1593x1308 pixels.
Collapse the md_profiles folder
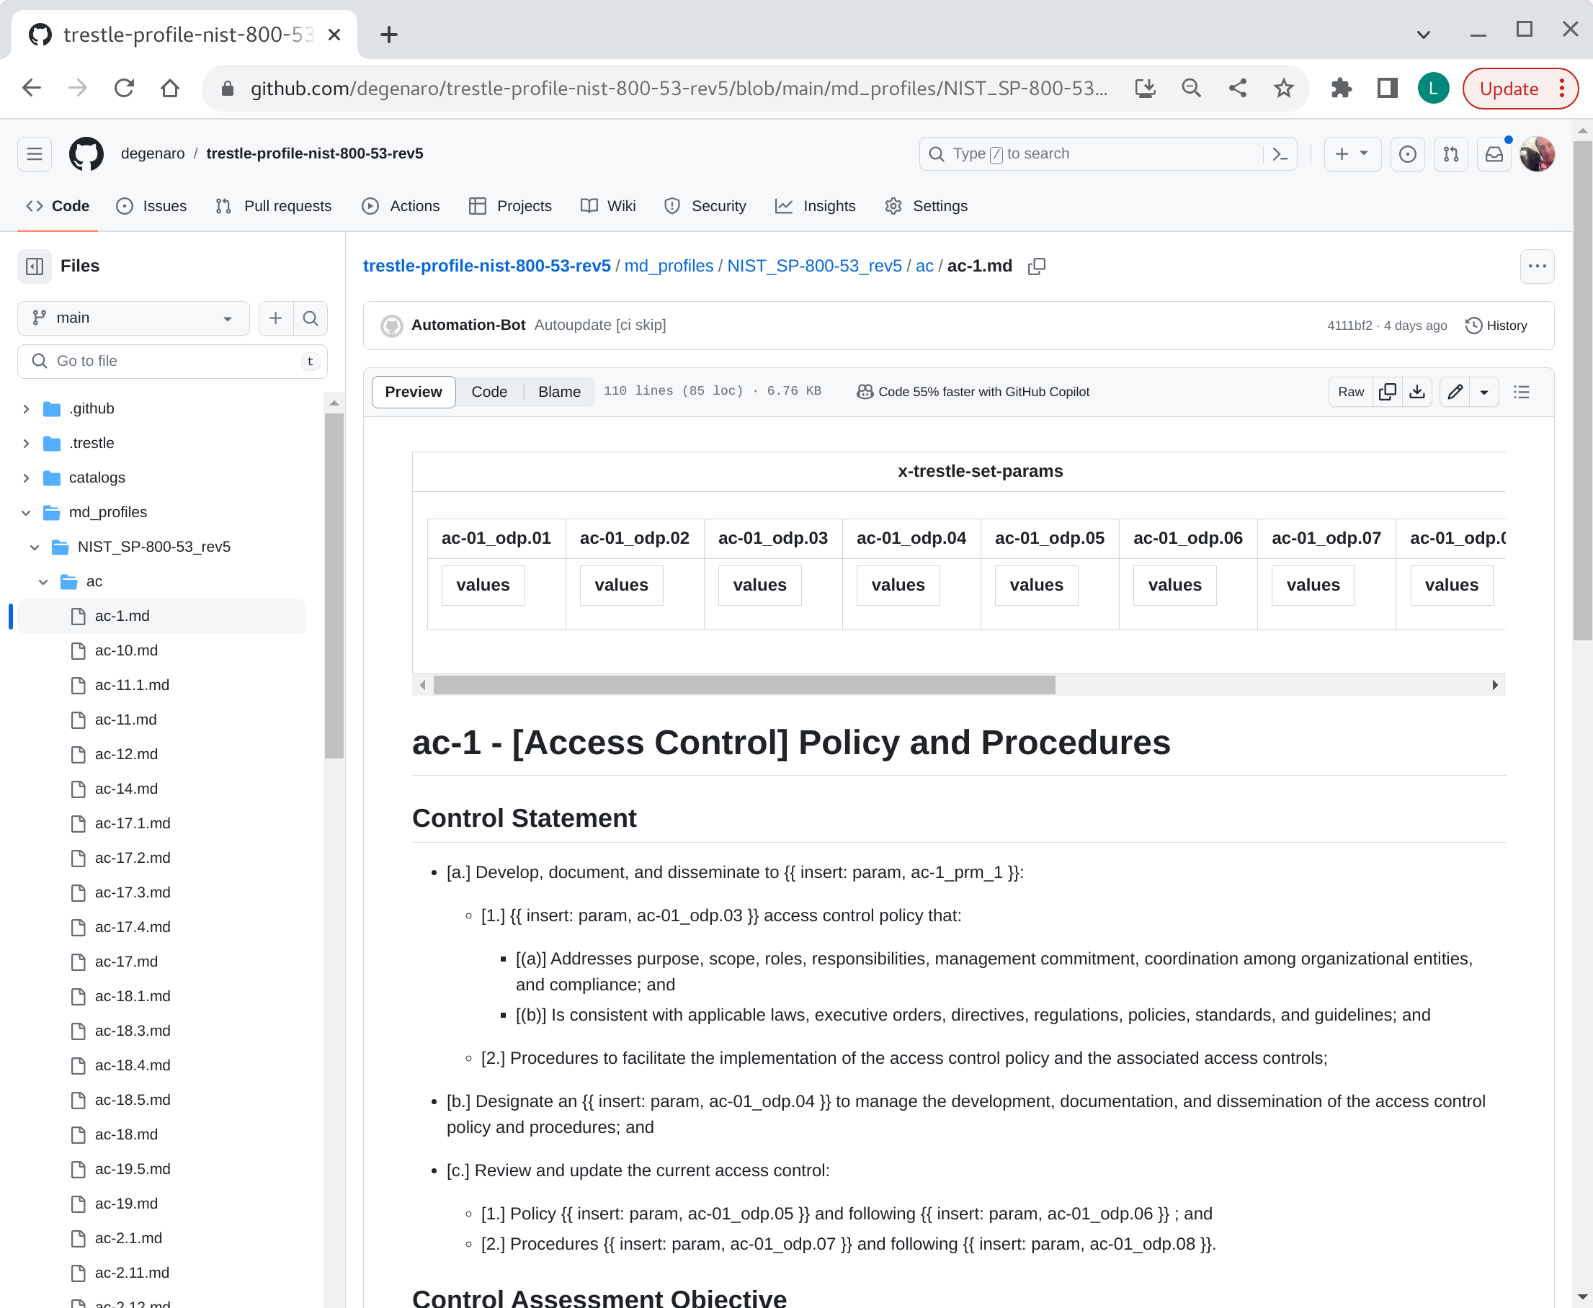(27, 512)
